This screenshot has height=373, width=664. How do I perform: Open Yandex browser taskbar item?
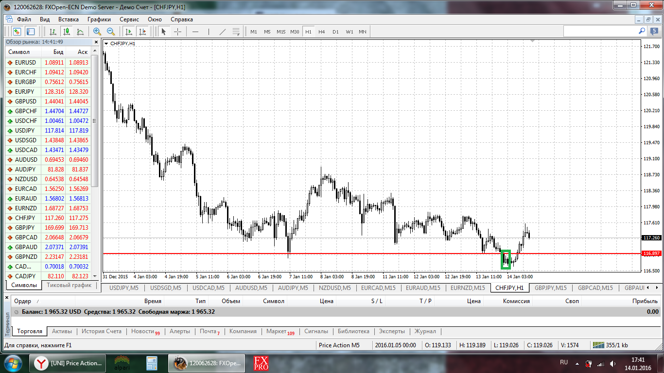68,363
